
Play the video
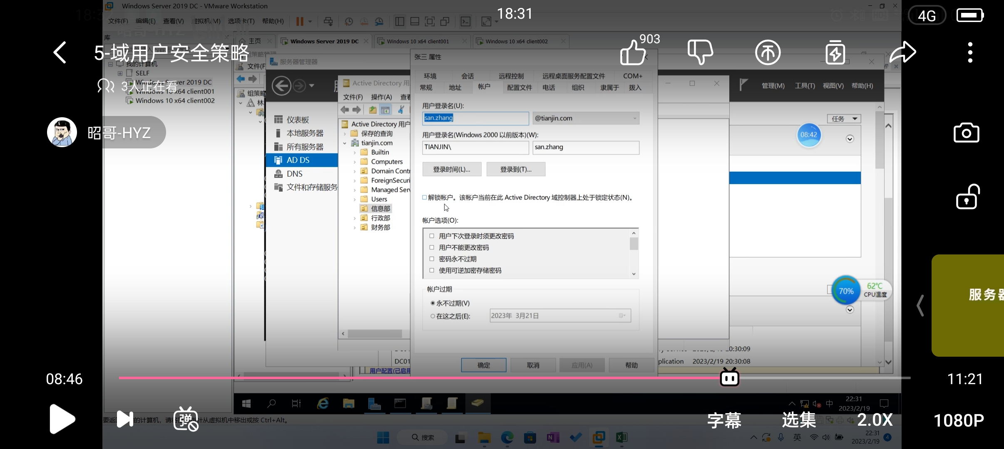pyautogui.click(x=62, y=419)
